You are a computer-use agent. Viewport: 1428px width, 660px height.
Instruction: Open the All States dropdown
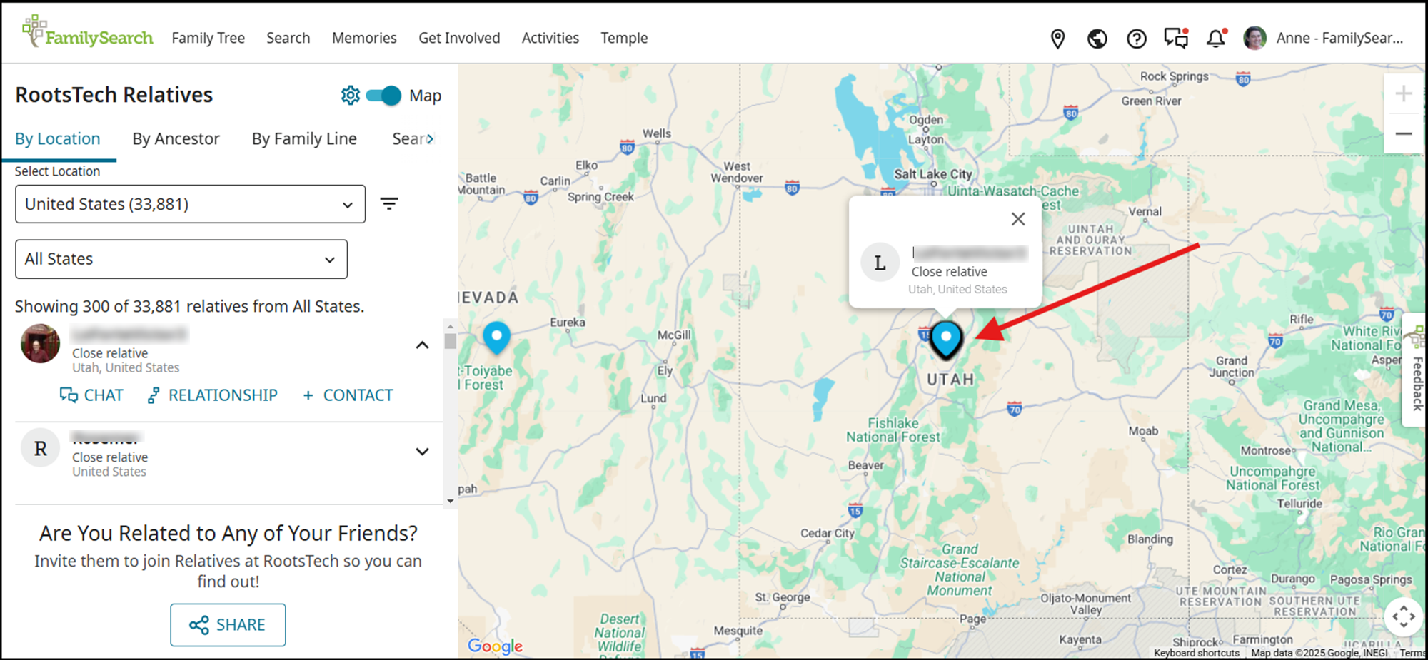tap(181, 259)
